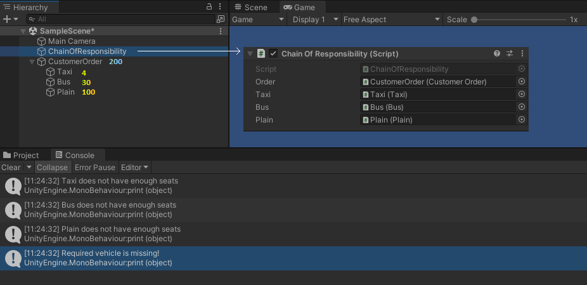Open object picker for Script field
This screenshot has height=285, width=587.
522,69
